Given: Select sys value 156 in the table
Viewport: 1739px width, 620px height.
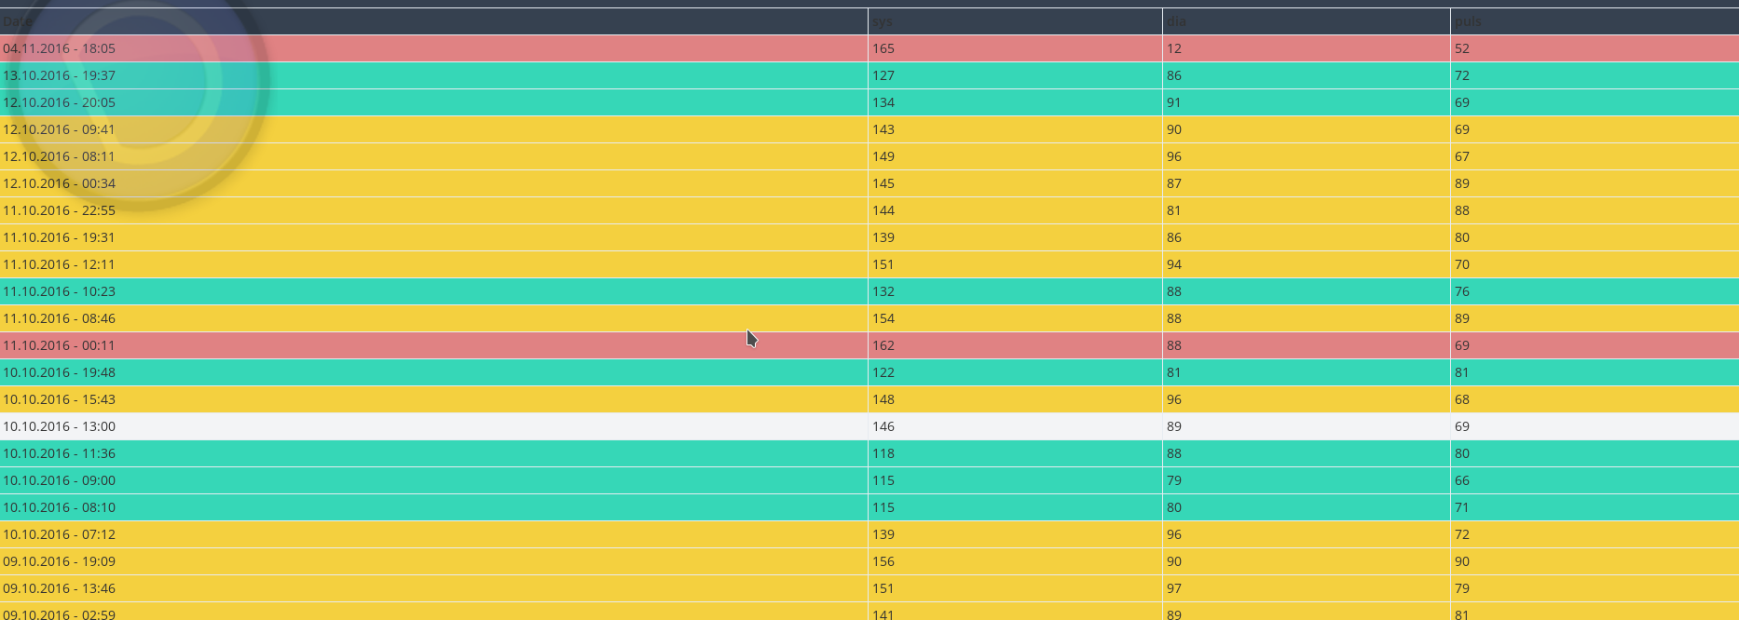Looking at the screenshot, I should coord(1015,561).
